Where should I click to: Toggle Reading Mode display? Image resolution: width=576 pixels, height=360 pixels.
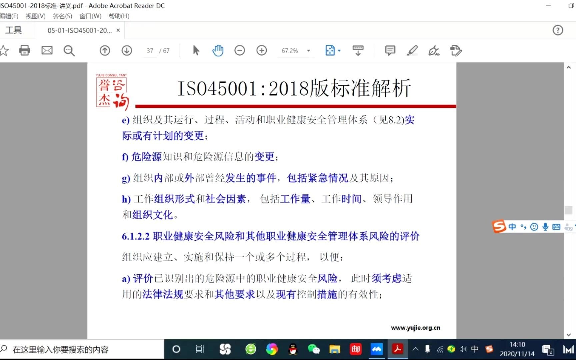[357, 50]
